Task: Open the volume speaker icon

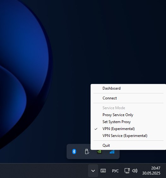Action: tap(135, 171)
